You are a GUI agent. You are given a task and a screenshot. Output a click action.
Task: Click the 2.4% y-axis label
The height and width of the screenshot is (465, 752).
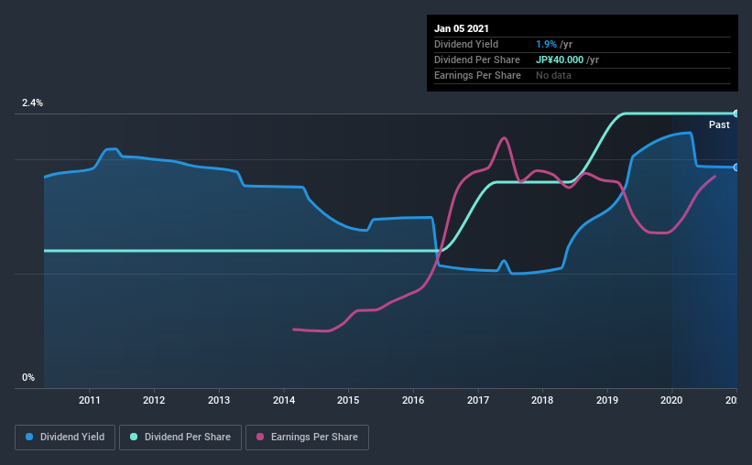(32, 103)
